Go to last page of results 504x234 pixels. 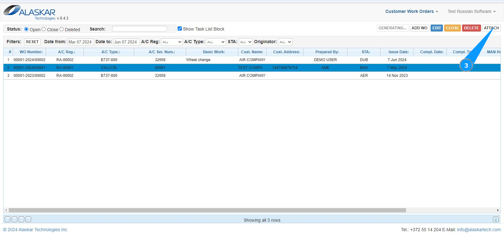(28, 219)
